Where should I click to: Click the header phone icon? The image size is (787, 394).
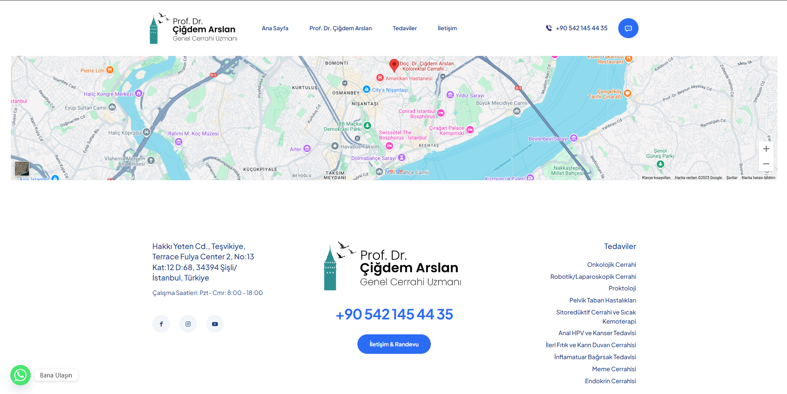click(549, 28)
